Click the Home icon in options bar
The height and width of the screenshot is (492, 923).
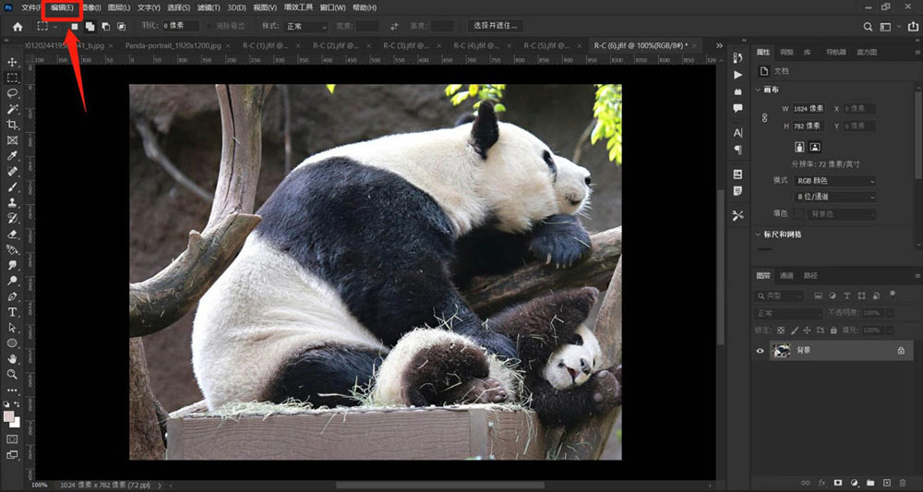pyautogui.click(x=17, y=27)
